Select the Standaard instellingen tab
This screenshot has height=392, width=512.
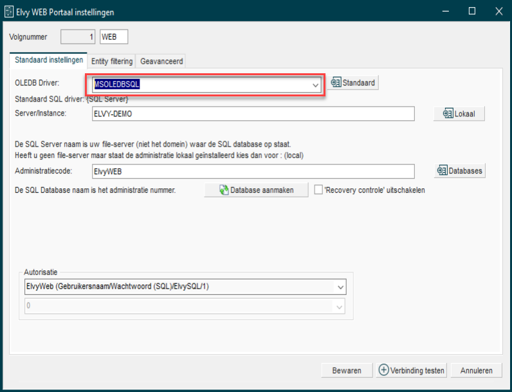tap(49, 60)
